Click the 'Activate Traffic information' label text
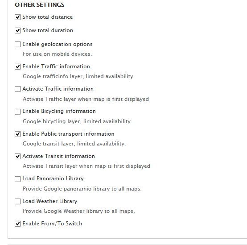 pyautogui.click(x=58, y=89)
